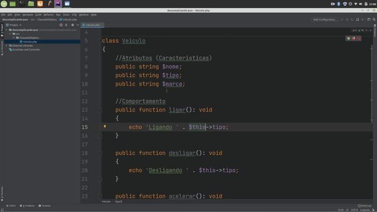Click Select Opened File locate icon
This screenshot has height=212, width=377.
[x=61, y=25]
